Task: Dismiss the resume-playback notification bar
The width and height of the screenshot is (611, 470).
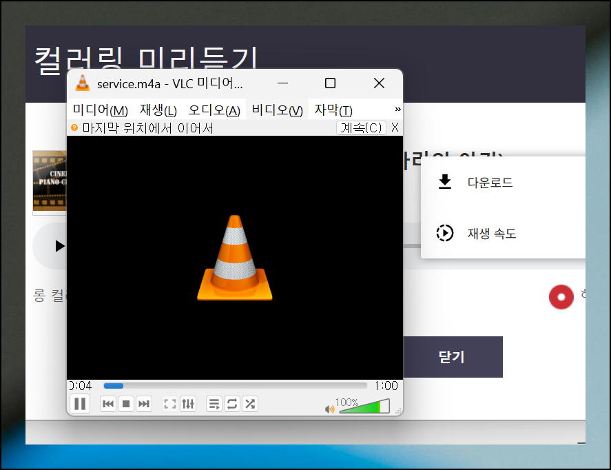Action: tap(395, 127)
